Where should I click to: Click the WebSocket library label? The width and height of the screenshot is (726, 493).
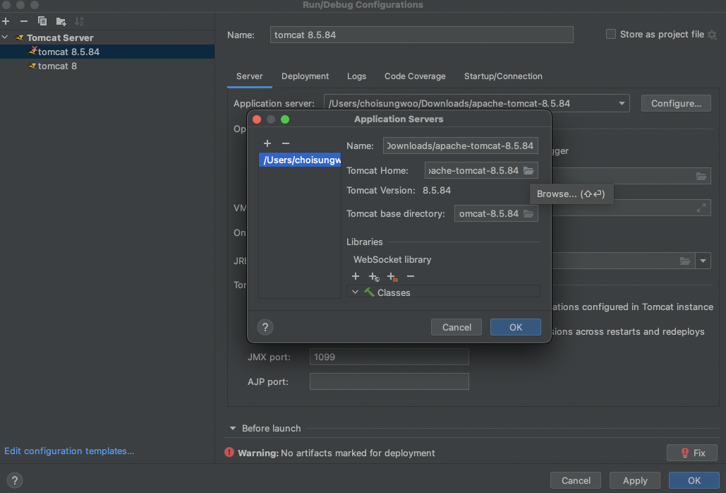392,259
